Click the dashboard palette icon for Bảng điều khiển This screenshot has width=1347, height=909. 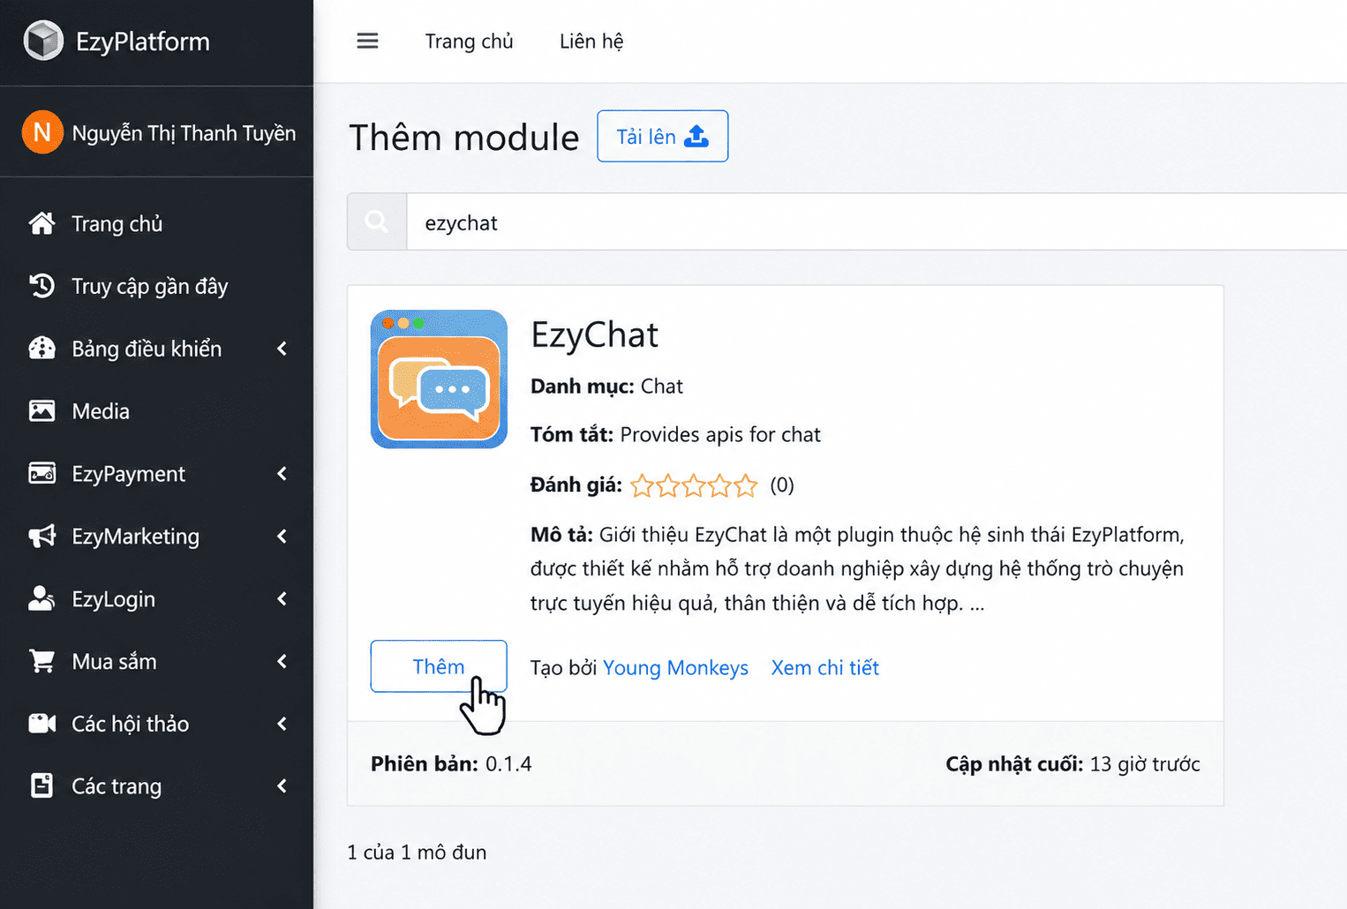pyautogui.click(x=41, y=349)
